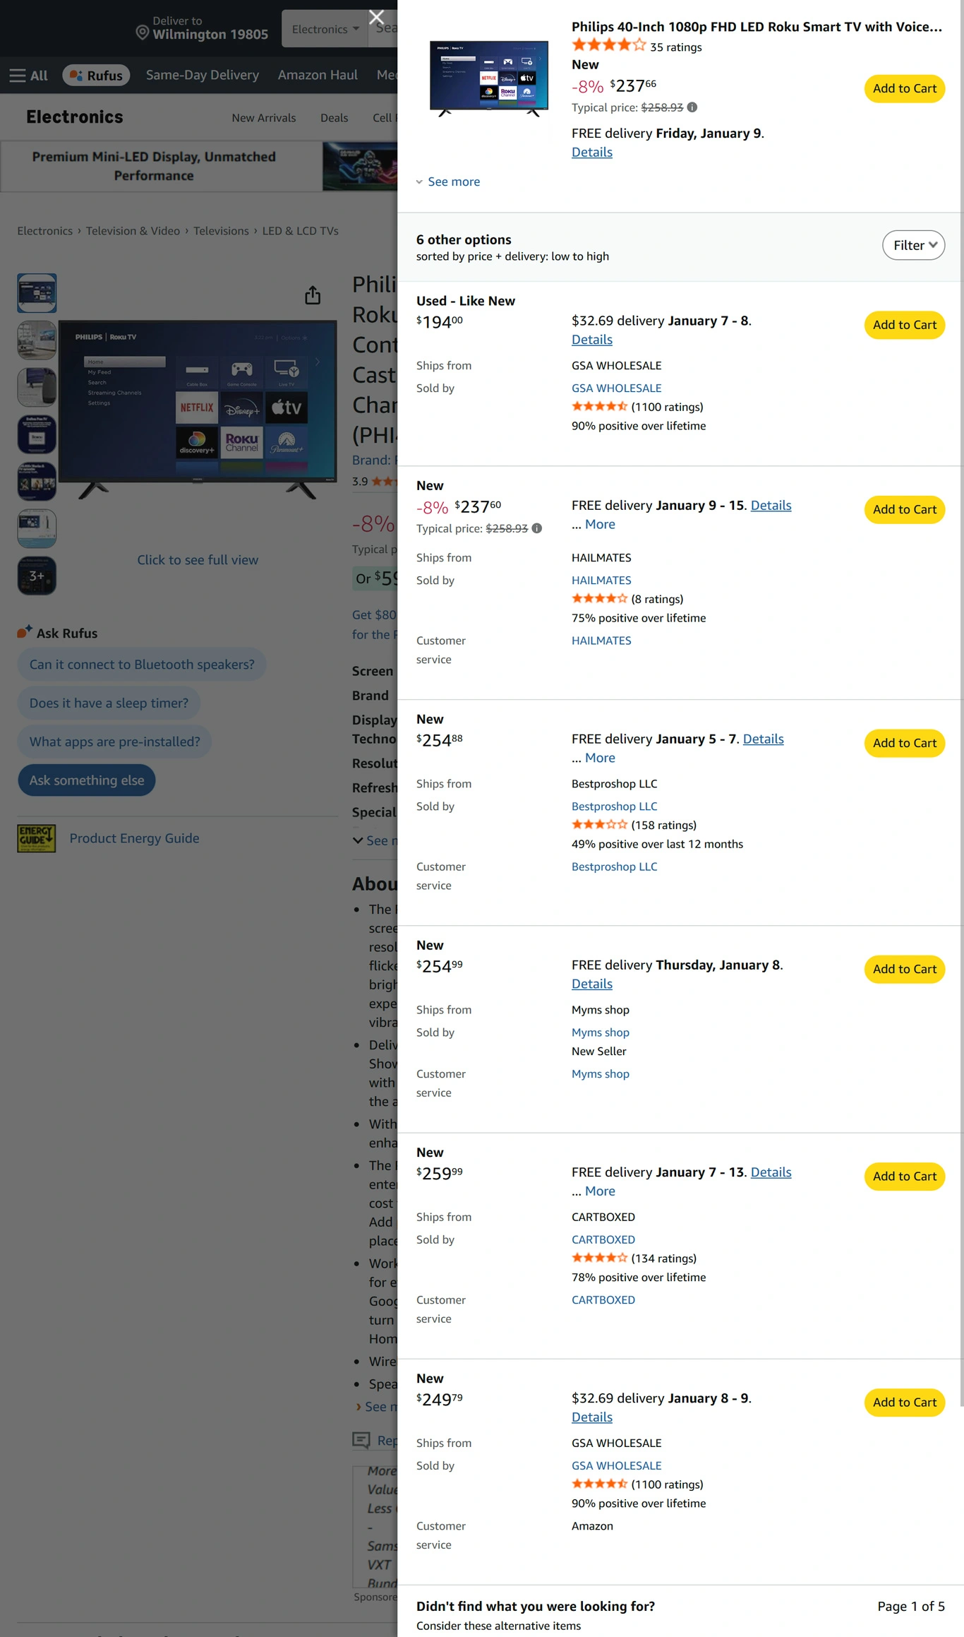Go to Amazon Haul in navigation
This screenshot has width=964, height=1637.
click(318, 75)
